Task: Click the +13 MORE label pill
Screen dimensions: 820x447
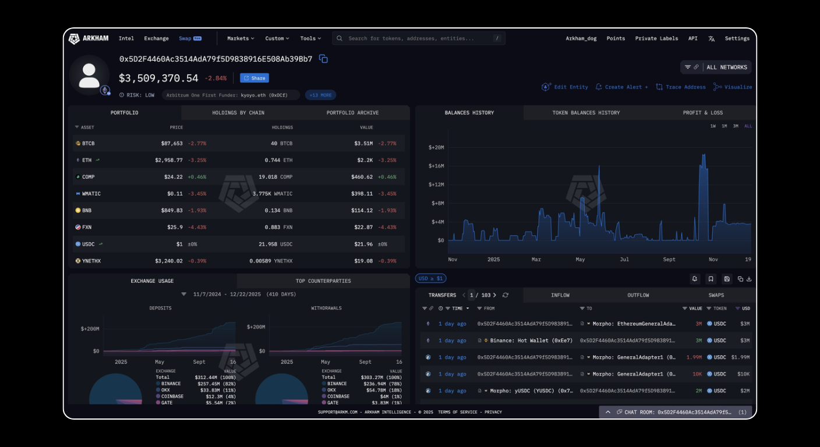Action: point(320,95)
